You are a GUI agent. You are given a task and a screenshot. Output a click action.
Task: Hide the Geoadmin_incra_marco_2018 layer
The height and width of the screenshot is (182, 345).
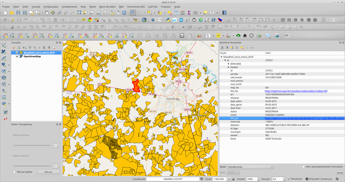(x=17, y=53)
